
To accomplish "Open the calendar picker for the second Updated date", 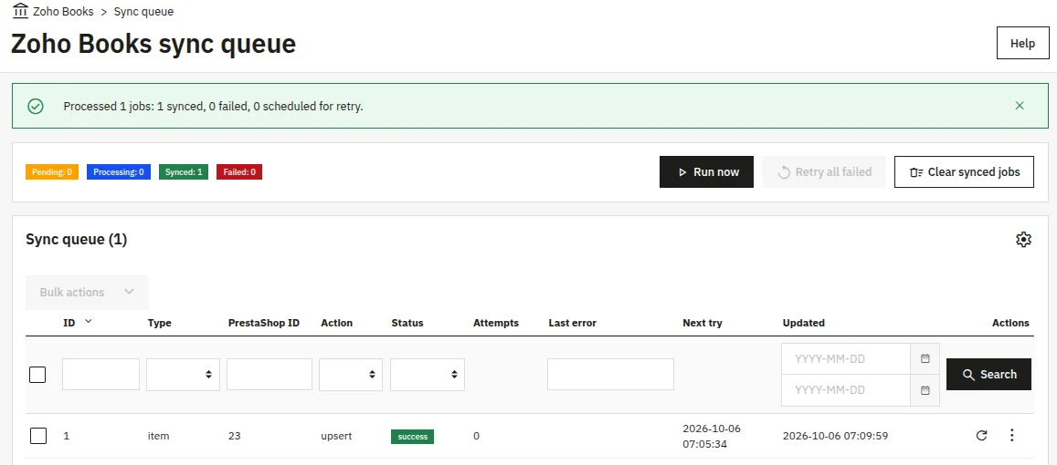I will tap(925, 390).
